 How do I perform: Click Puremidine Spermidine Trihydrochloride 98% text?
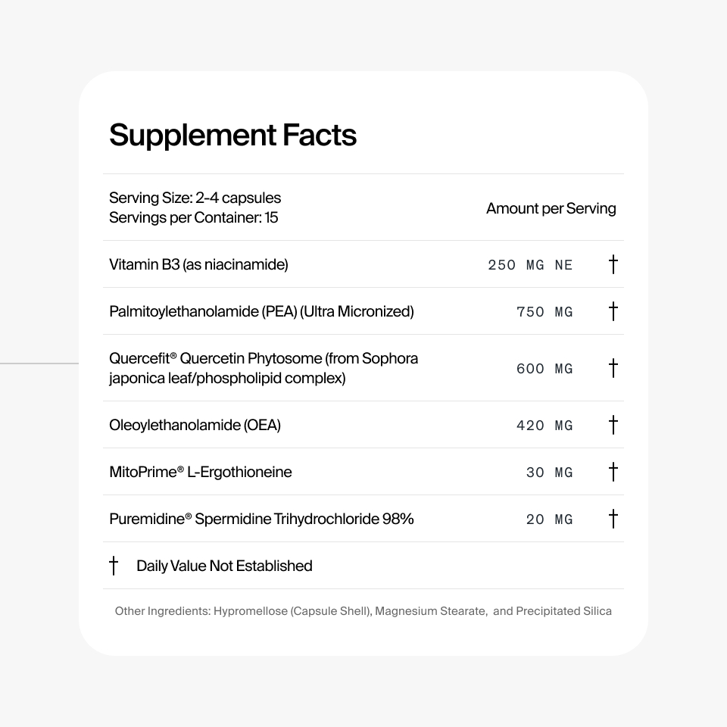[x=261, y=519]
